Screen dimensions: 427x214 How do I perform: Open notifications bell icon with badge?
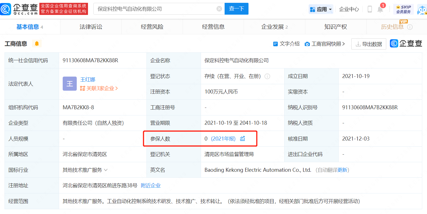point(380,9)
